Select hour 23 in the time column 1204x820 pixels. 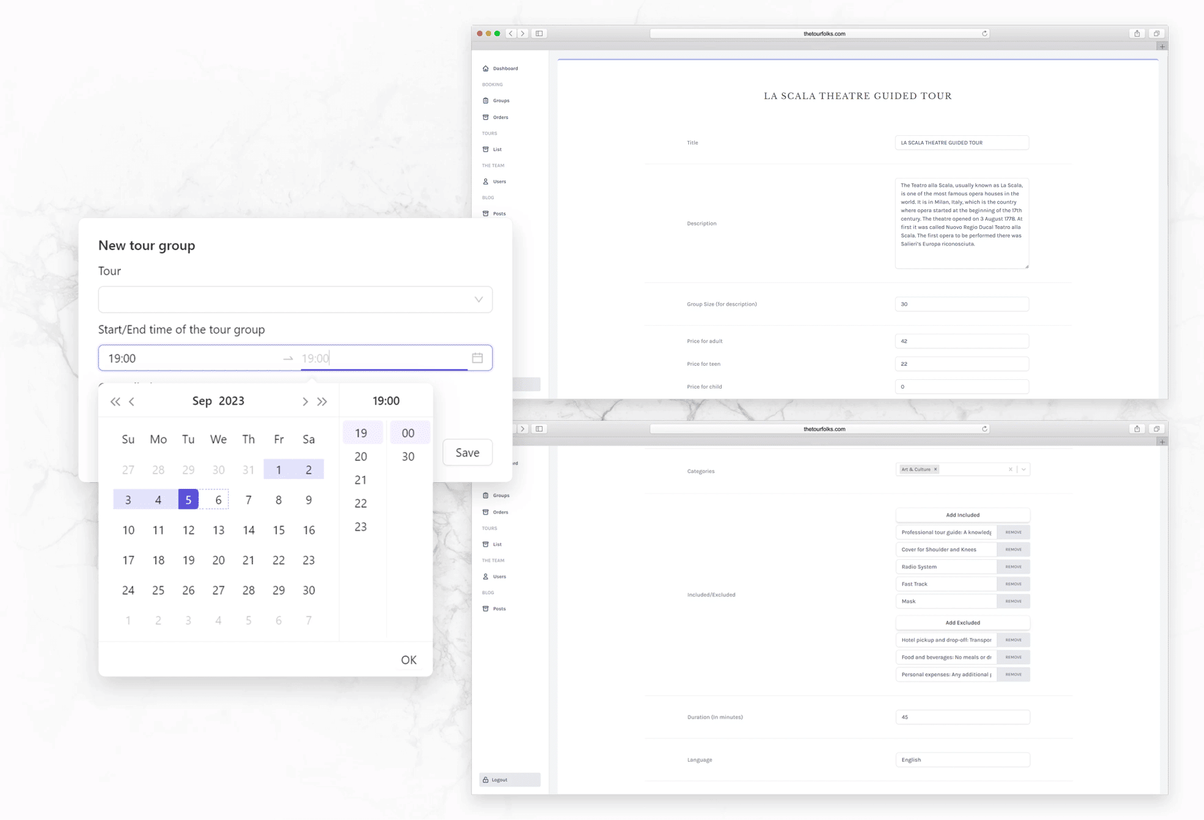[x=361, y=526]
